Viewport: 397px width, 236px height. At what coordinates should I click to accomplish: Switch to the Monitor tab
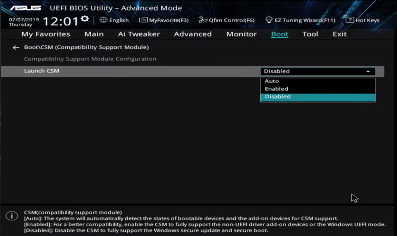click(241, 34)
